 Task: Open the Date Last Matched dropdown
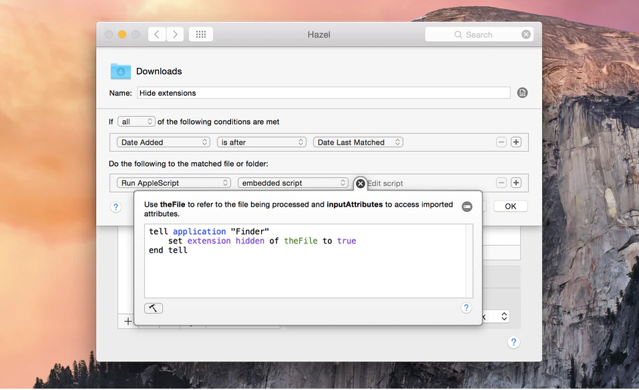pos(358,142)
